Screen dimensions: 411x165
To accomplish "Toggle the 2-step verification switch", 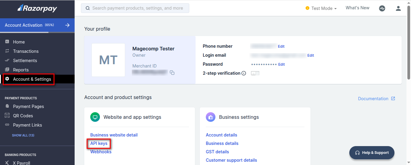I will coord(255,73).
